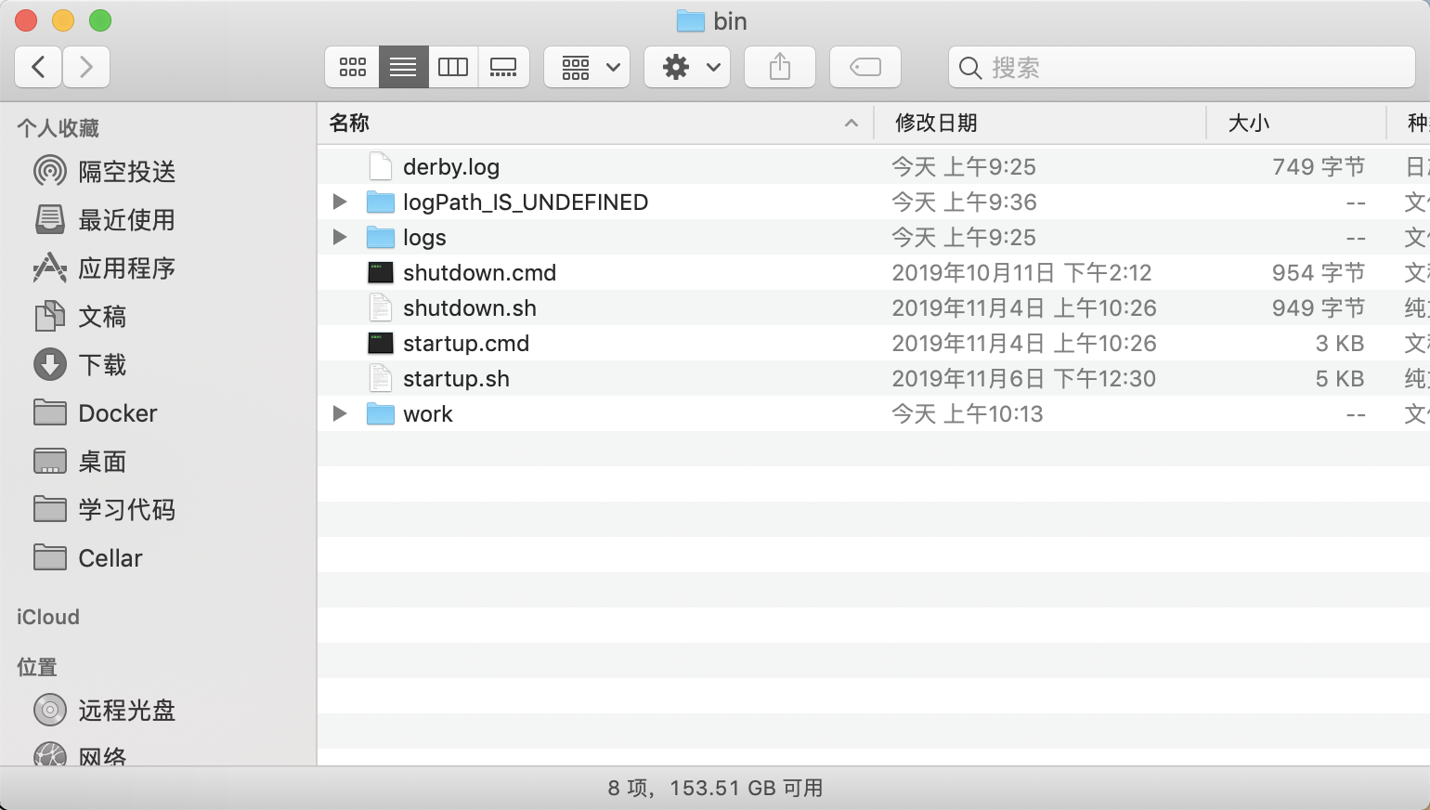Click the startup.sh file name
Screen dimensions: 1430x810
click(x=456, y=379)
